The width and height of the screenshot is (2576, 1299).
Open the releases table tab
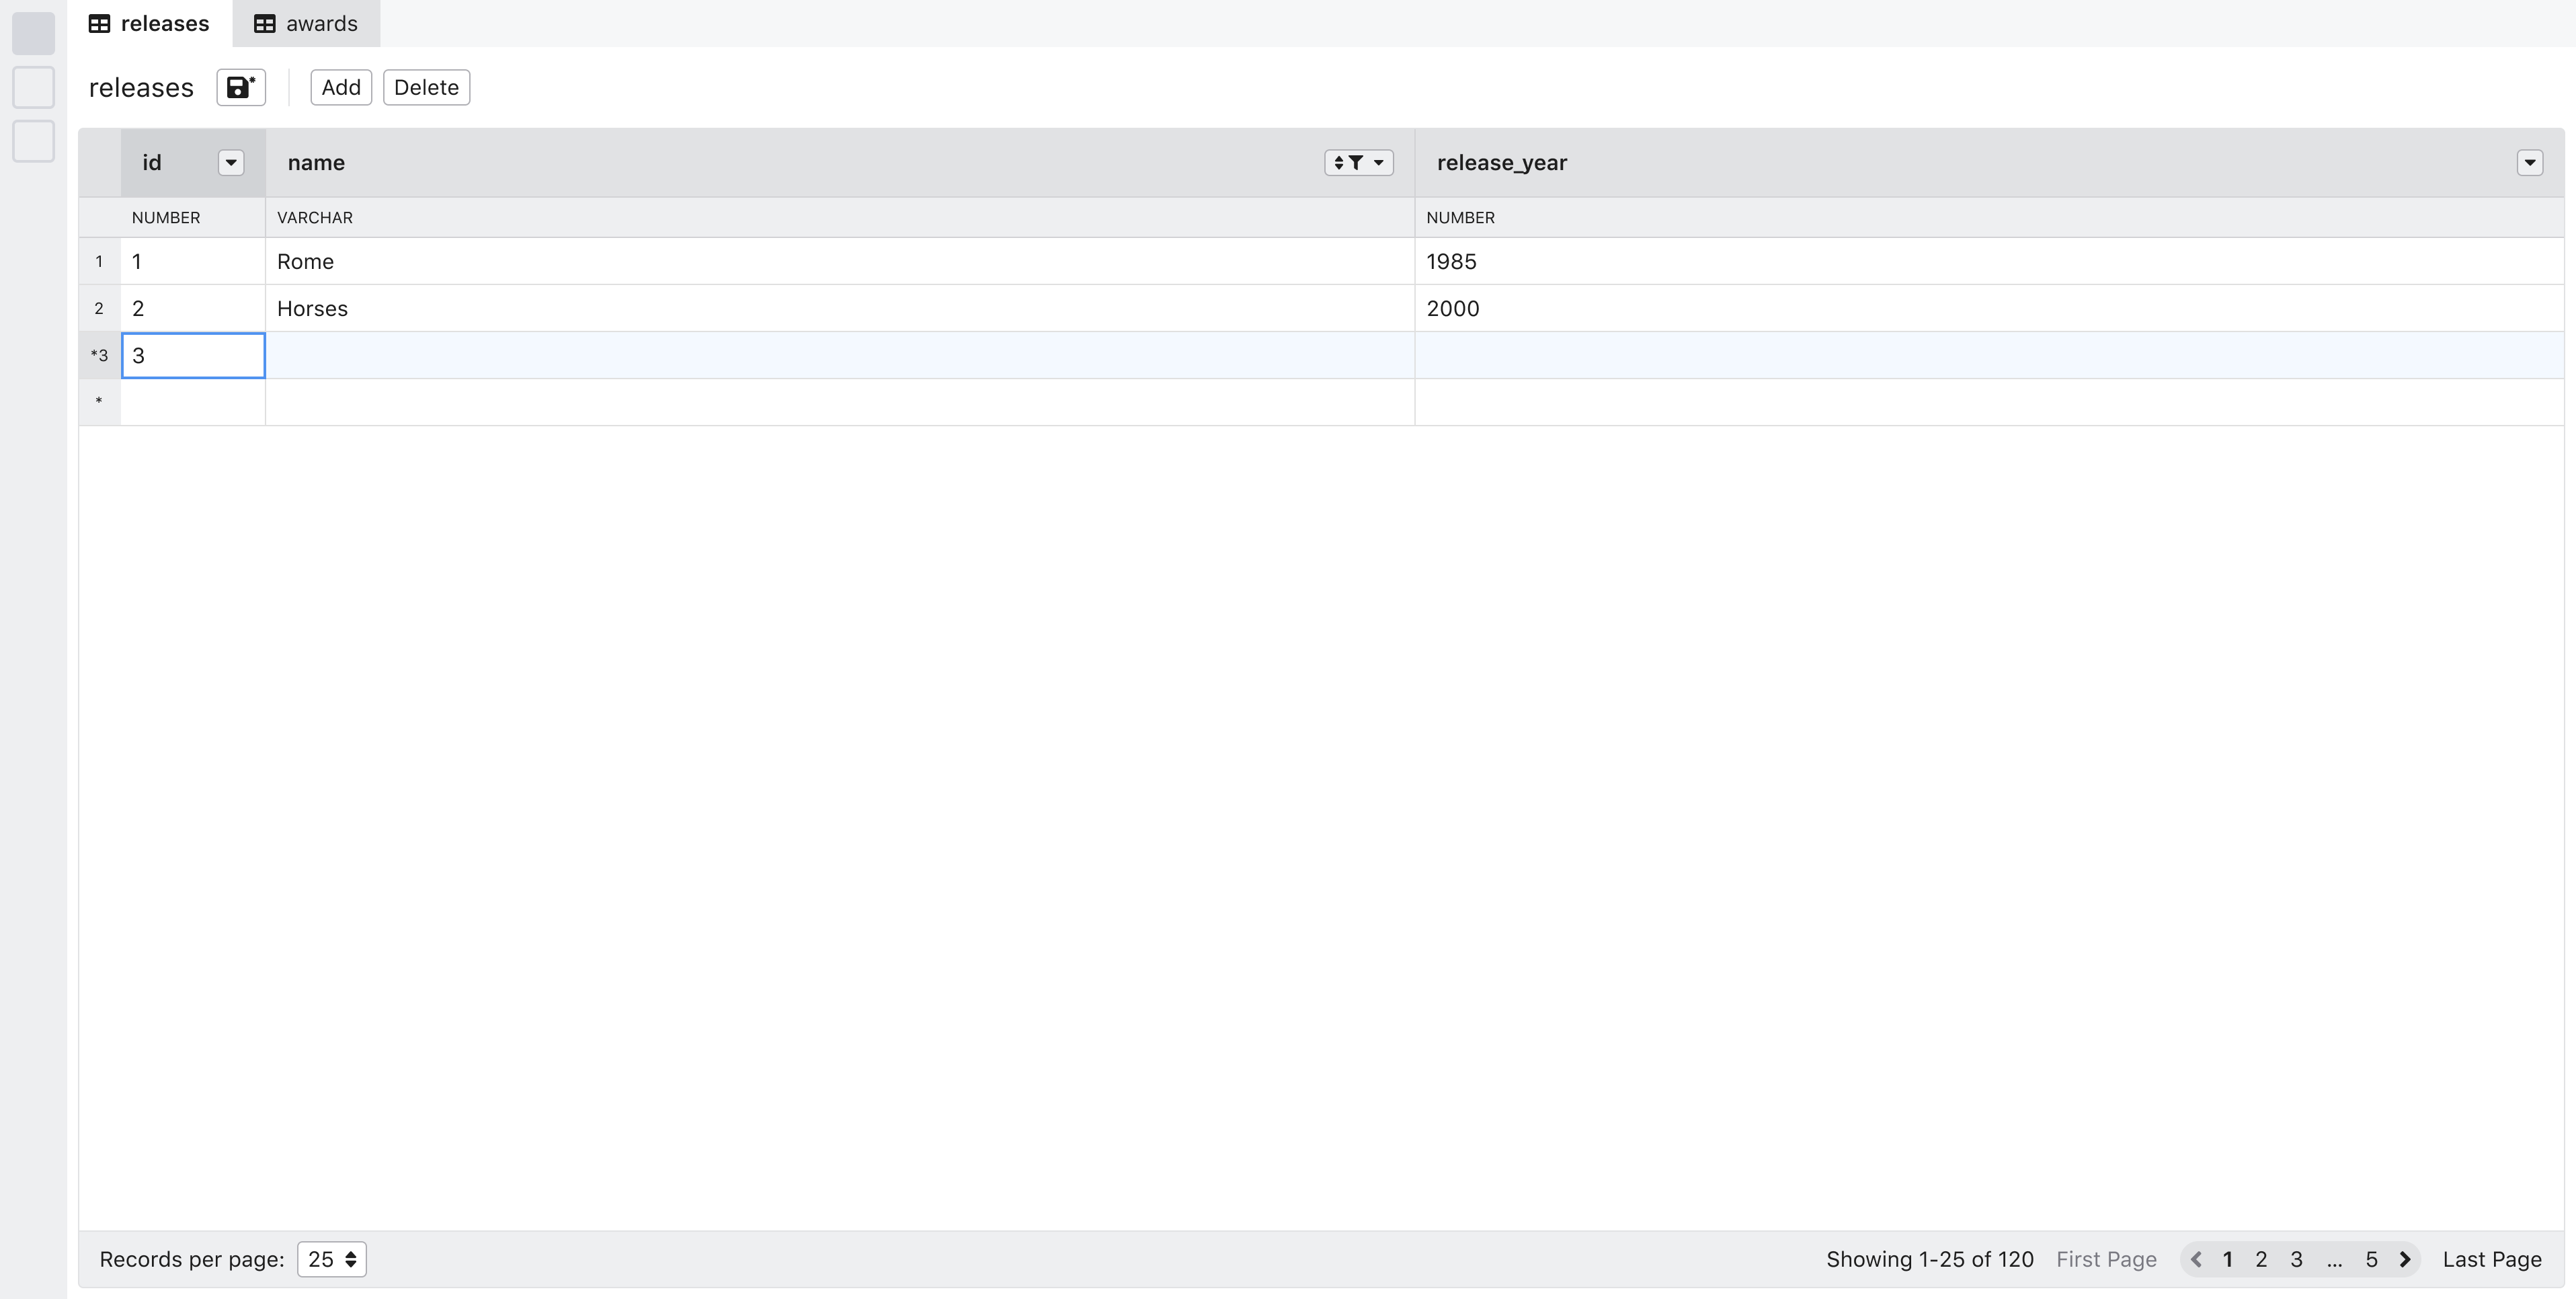coord(149,23)
